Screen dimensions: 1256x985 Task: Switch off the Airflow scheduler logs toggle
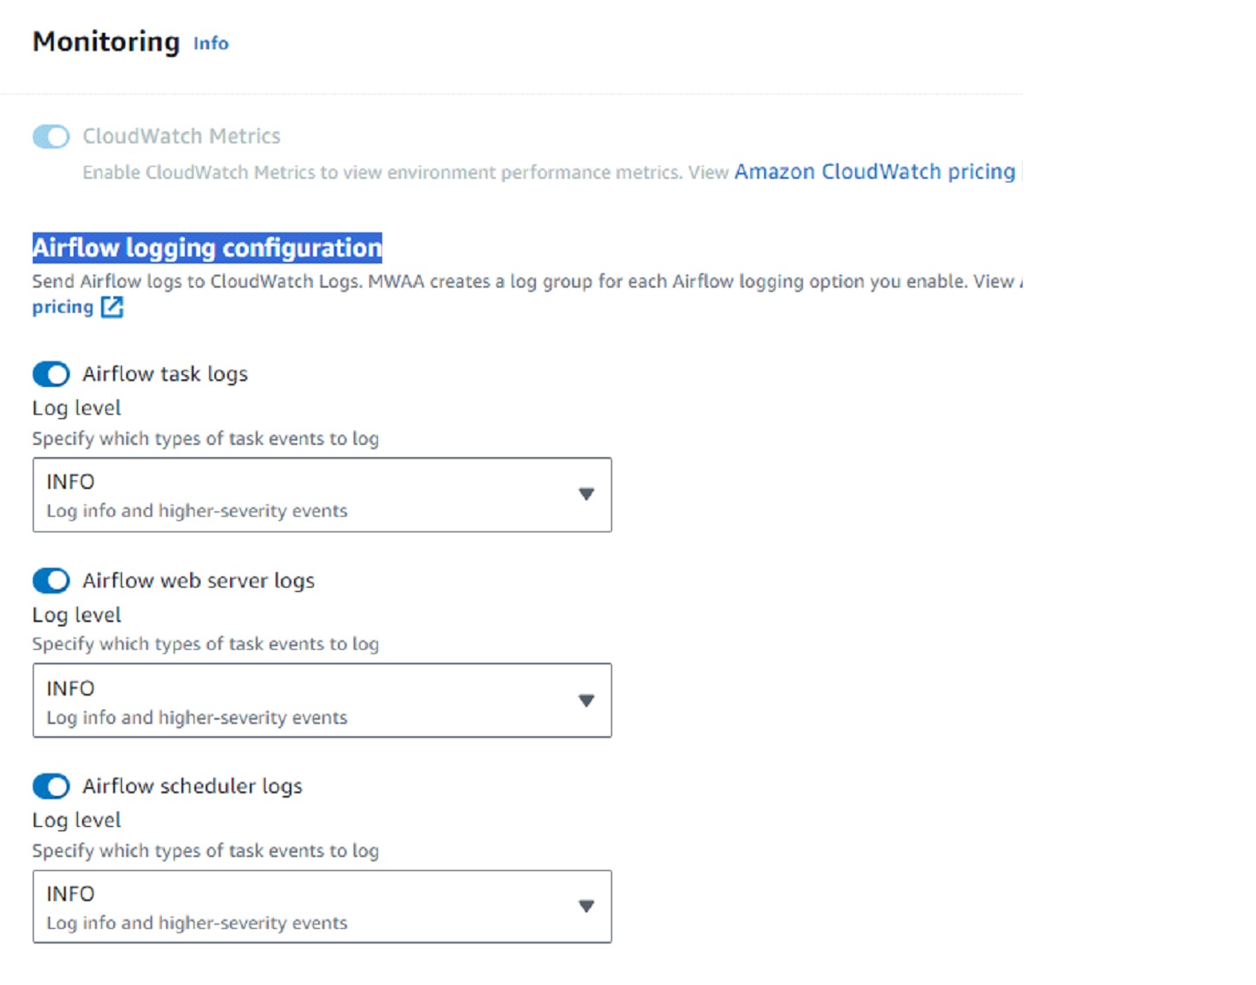click(x=51, y=786)
